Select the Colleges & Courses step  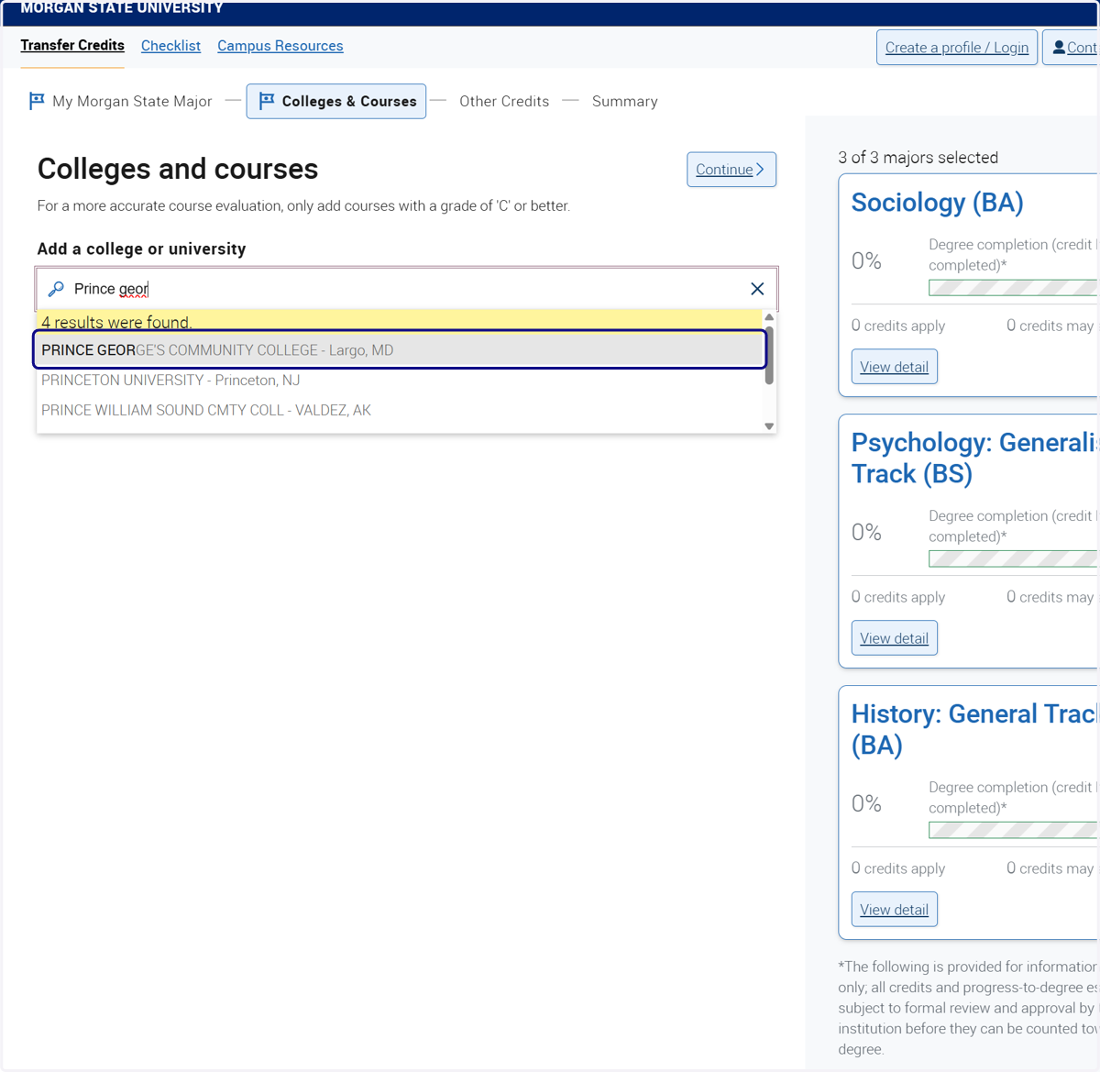click(336, 101)
